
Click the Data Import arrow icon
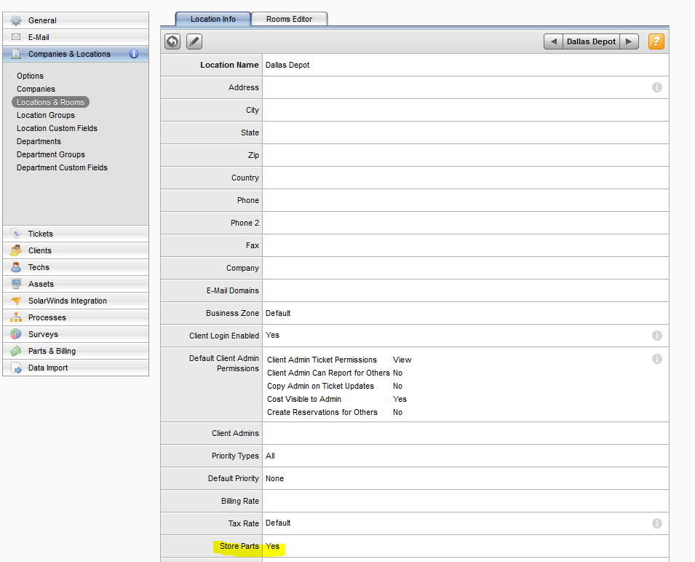16,368
